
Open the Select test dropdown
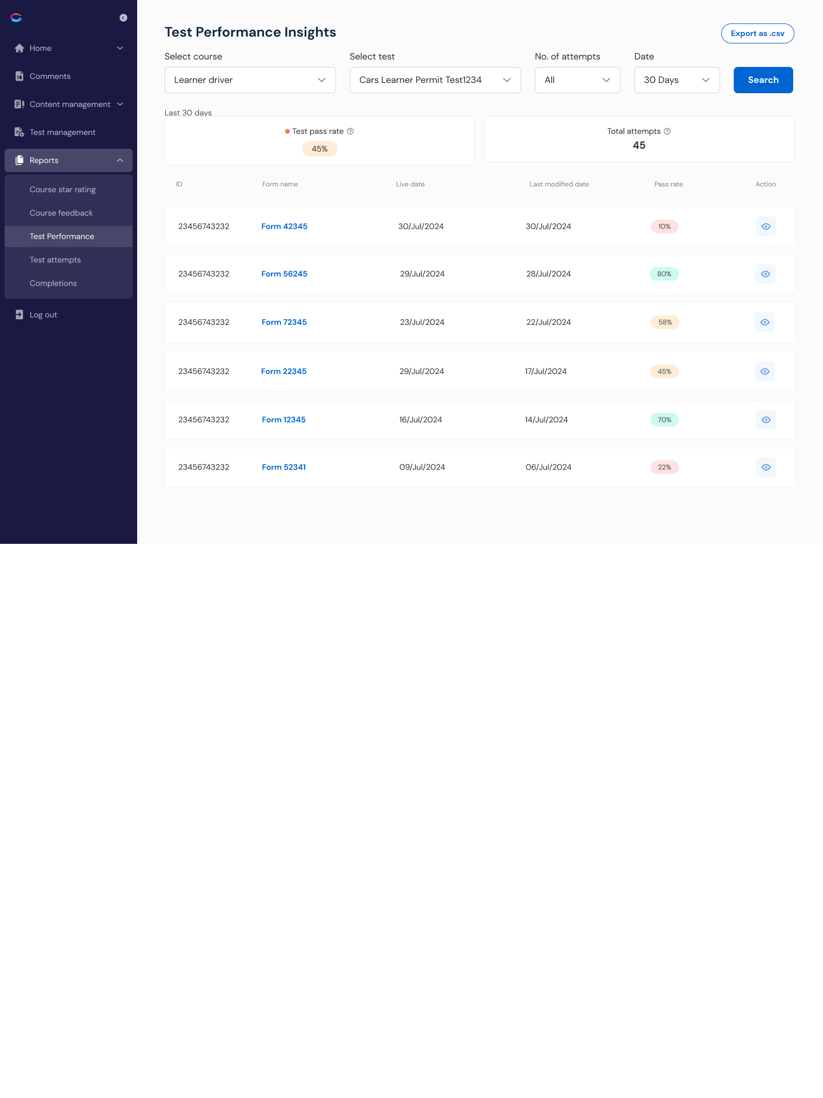(435, 80)
